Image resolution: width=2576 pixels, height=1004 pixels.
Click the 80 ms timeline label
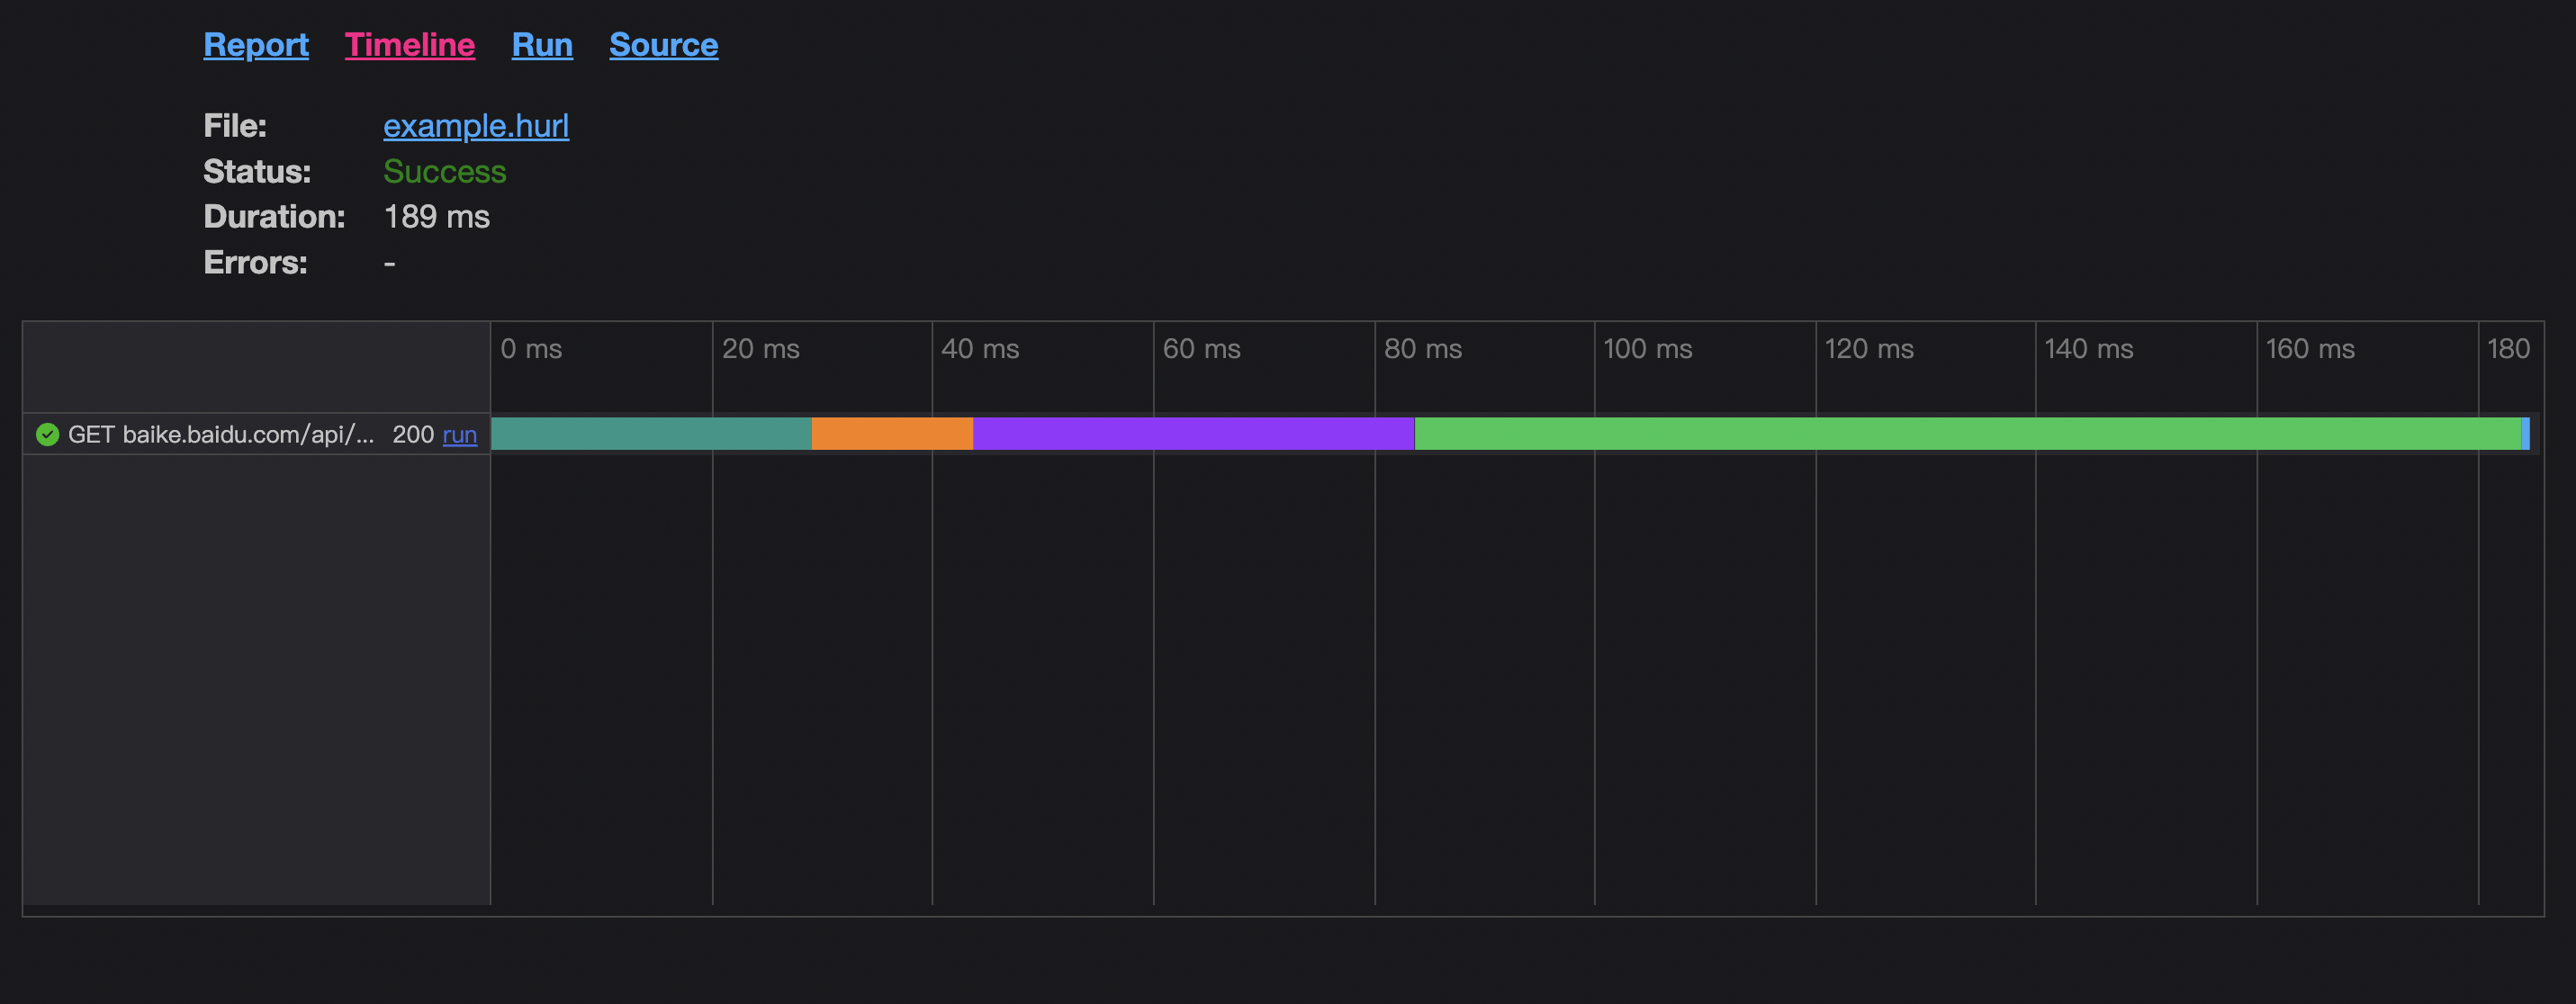pyautogui.click(x=1423, y=349)
